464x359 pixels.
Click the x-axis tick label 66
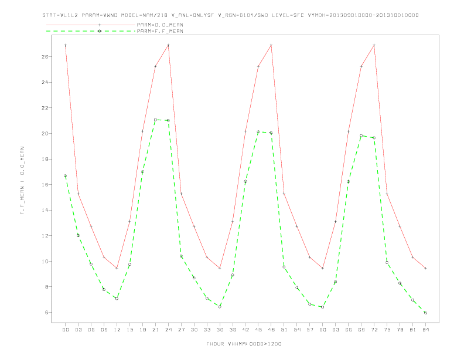click(x=349, y=330)
